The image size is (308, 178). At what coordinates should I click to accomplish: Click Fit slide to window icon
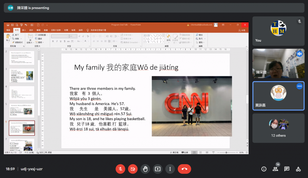click(x=247, y=152)
